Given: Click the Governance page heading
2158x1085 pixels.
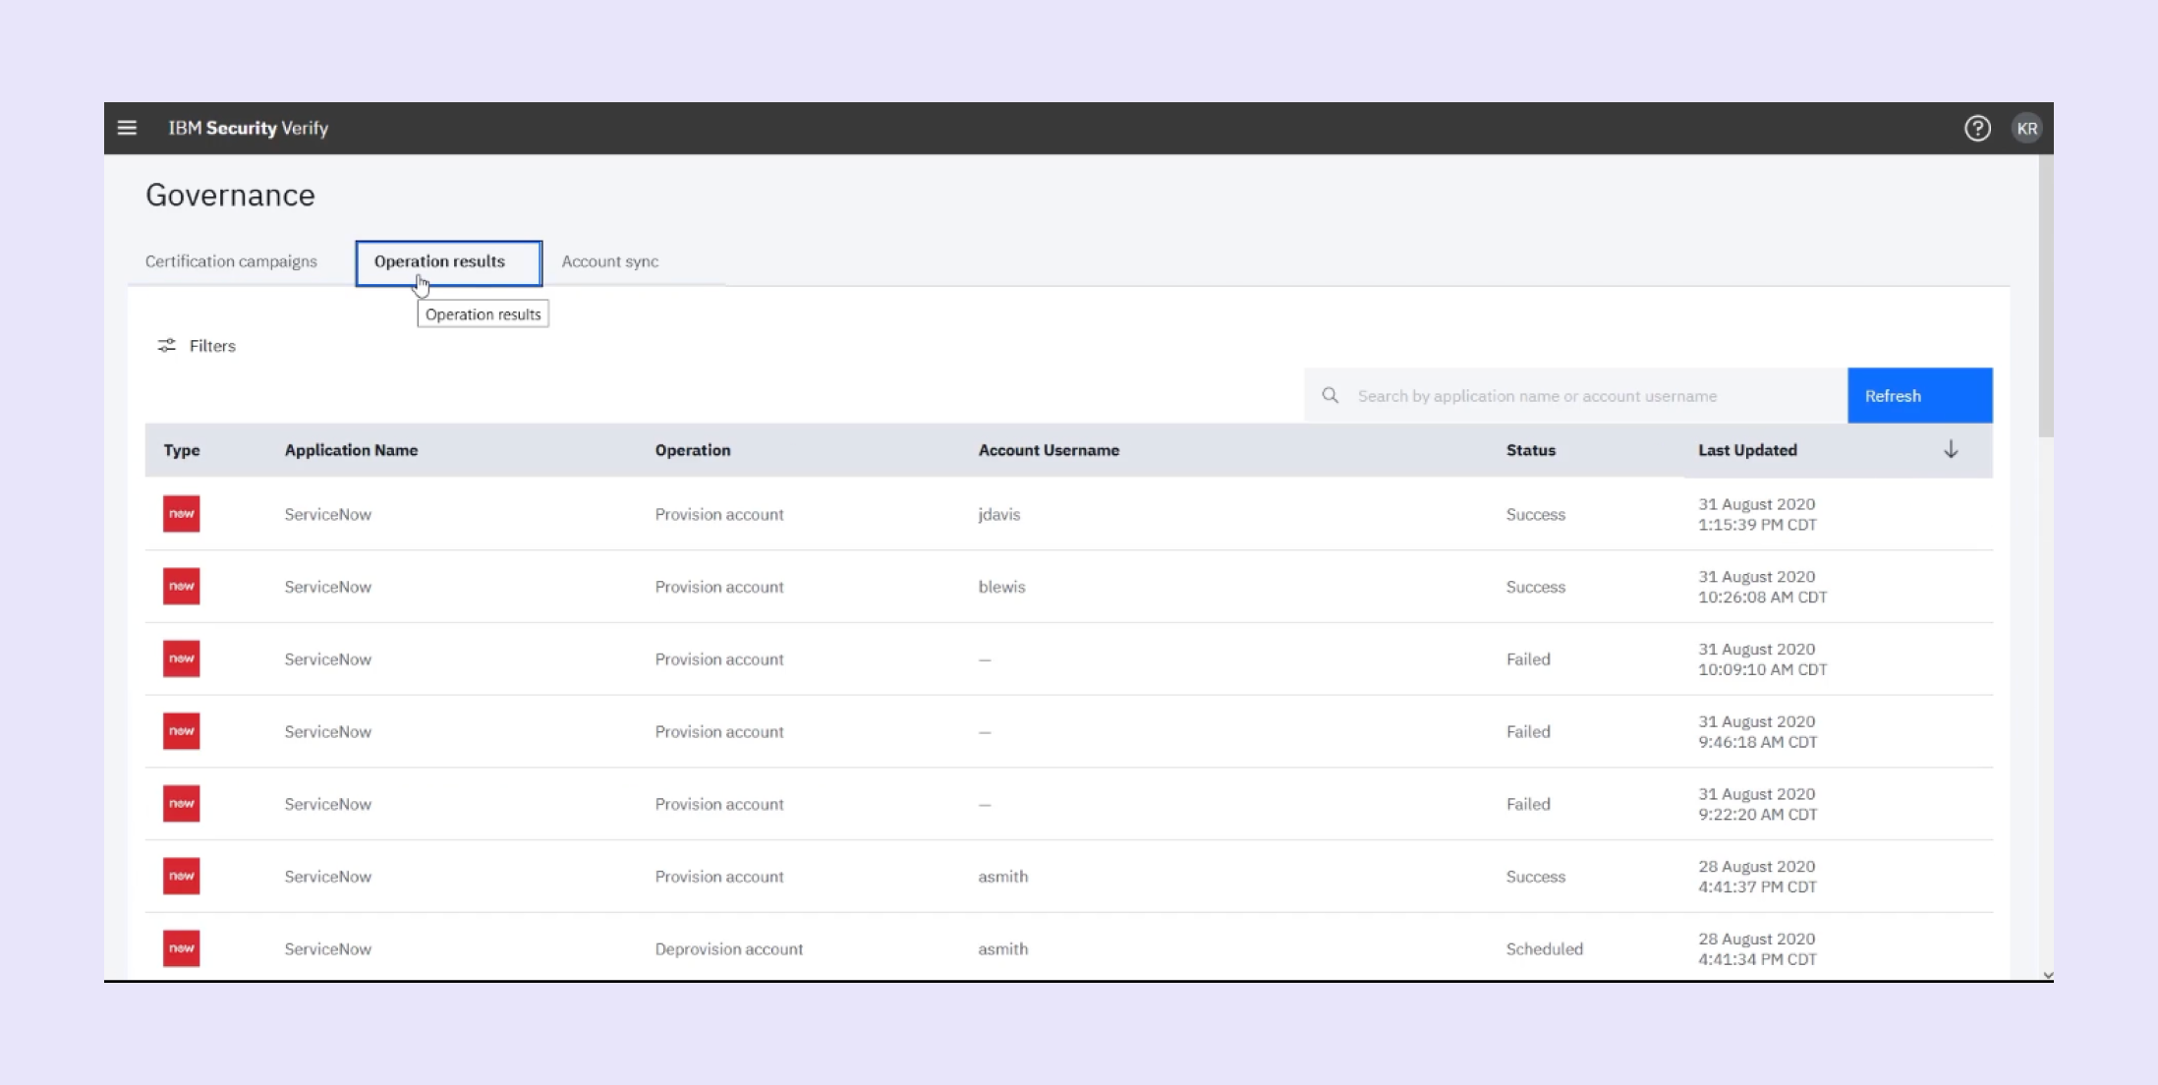Looking at the screenshot, I should [x=230, y=195].
